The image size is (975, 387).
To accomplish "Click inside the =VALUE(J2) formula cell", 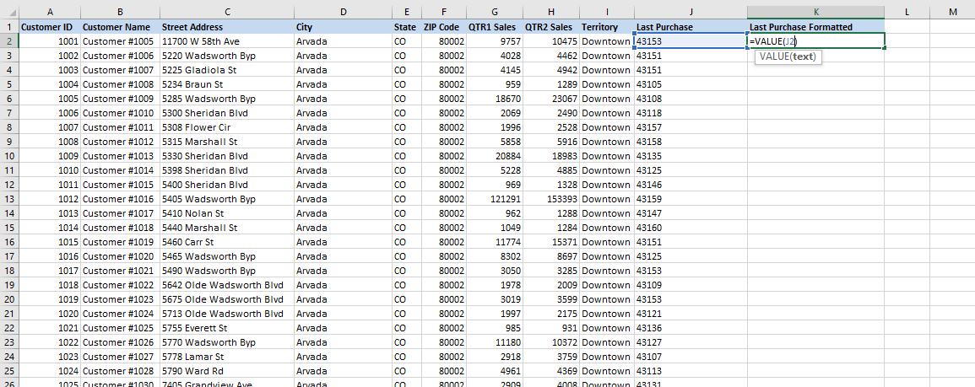I will point(815,41).
